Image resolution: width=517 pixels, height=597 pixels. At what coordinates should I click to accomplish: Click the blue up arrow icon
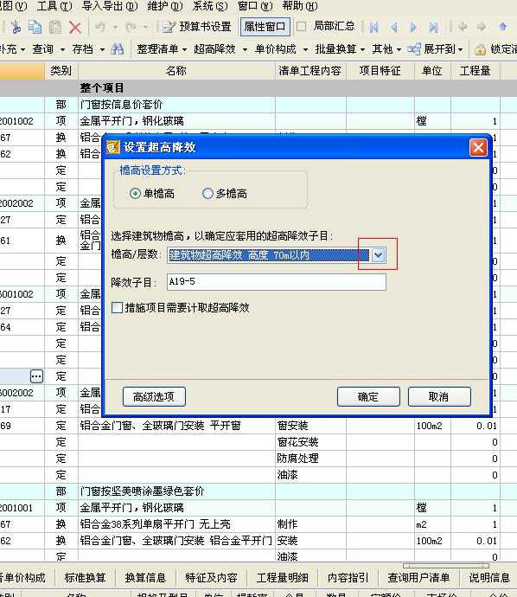(x=503, y=27)
